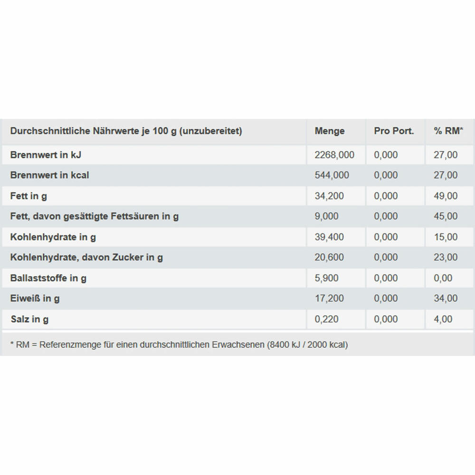475x475 pixels.
Task: Click the Eiweiß in g label
Action: (x=35, y=298)
